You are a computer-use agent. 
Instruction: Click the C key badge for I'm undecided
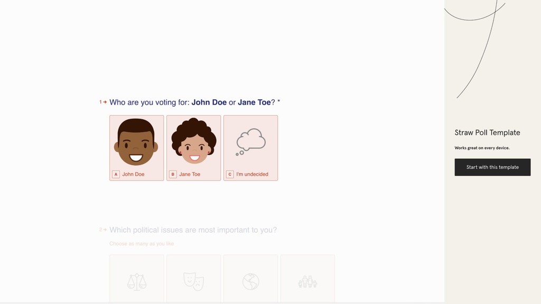[x=230, y=174]
